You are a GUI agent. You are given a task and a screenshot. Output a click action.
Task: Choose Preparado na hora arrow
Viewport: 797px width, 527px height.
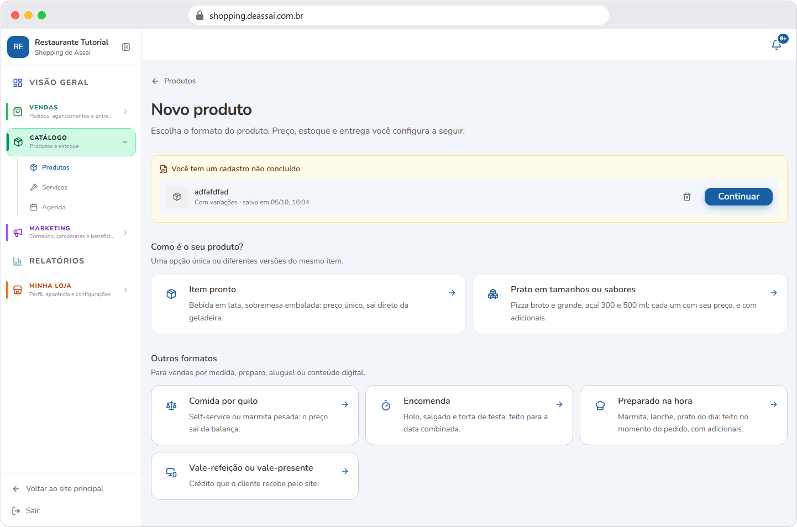coord(774,404)
